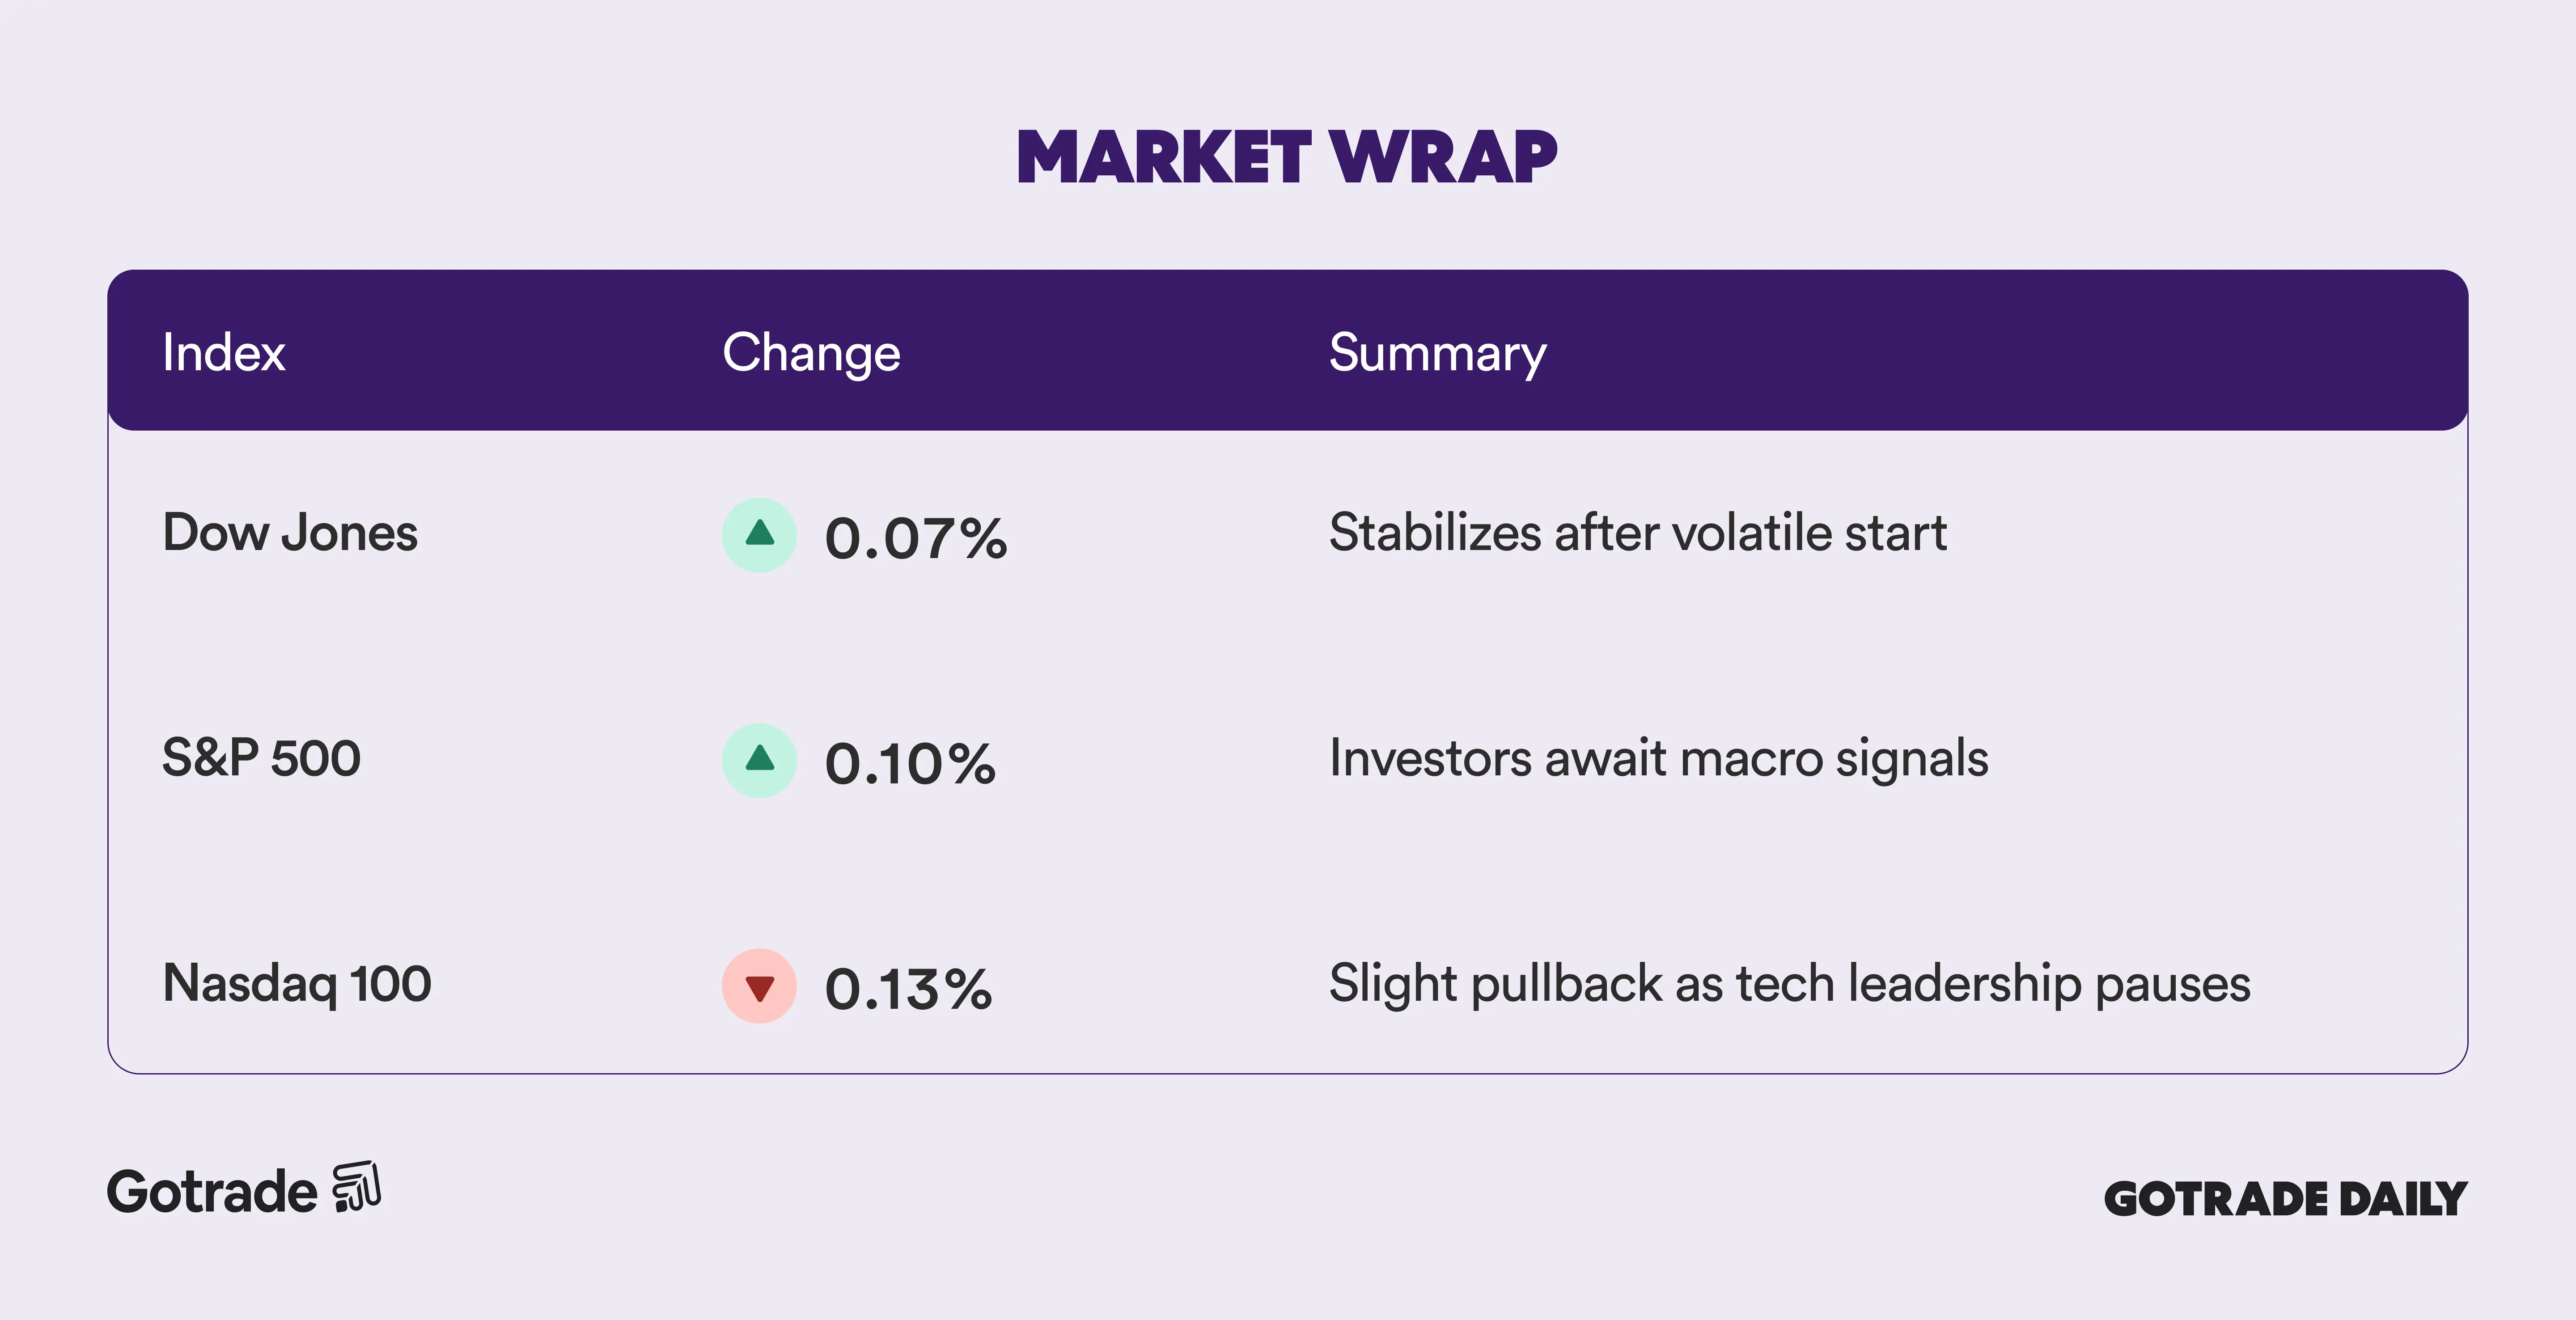Select the Summary column header
The image size is (2576, 1320).
(1437, 353)
